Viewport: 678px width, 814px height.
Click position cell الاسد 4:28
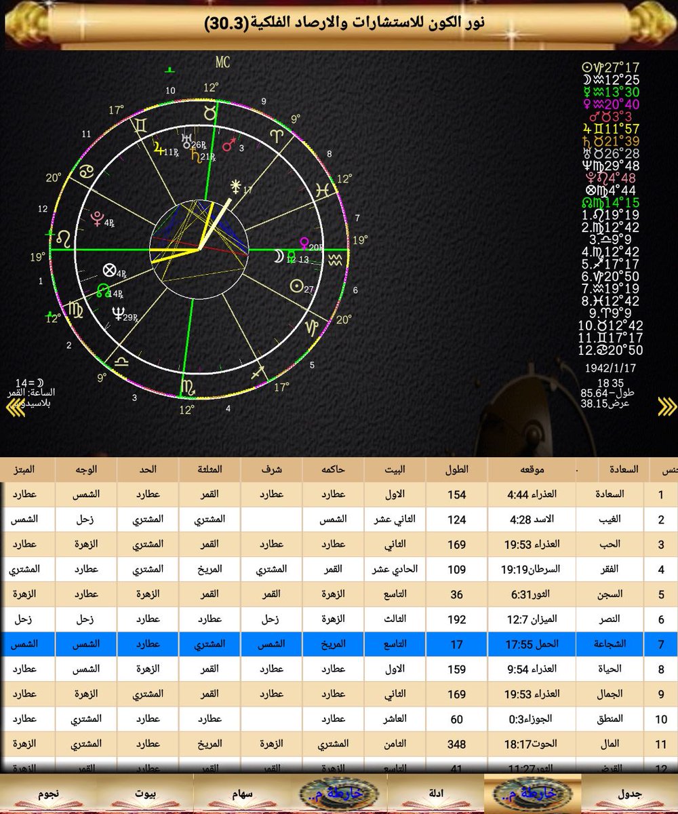point(532,520)
